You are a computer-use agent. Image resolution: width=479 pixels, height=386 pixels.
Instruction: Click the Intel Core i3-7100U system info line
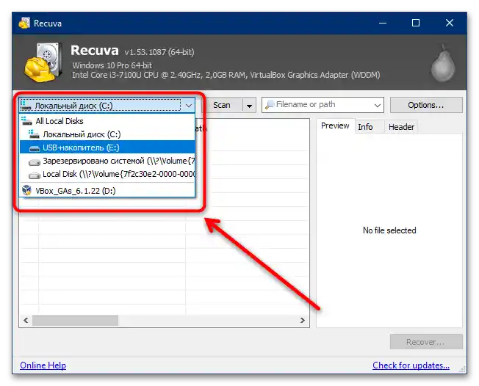226,75
